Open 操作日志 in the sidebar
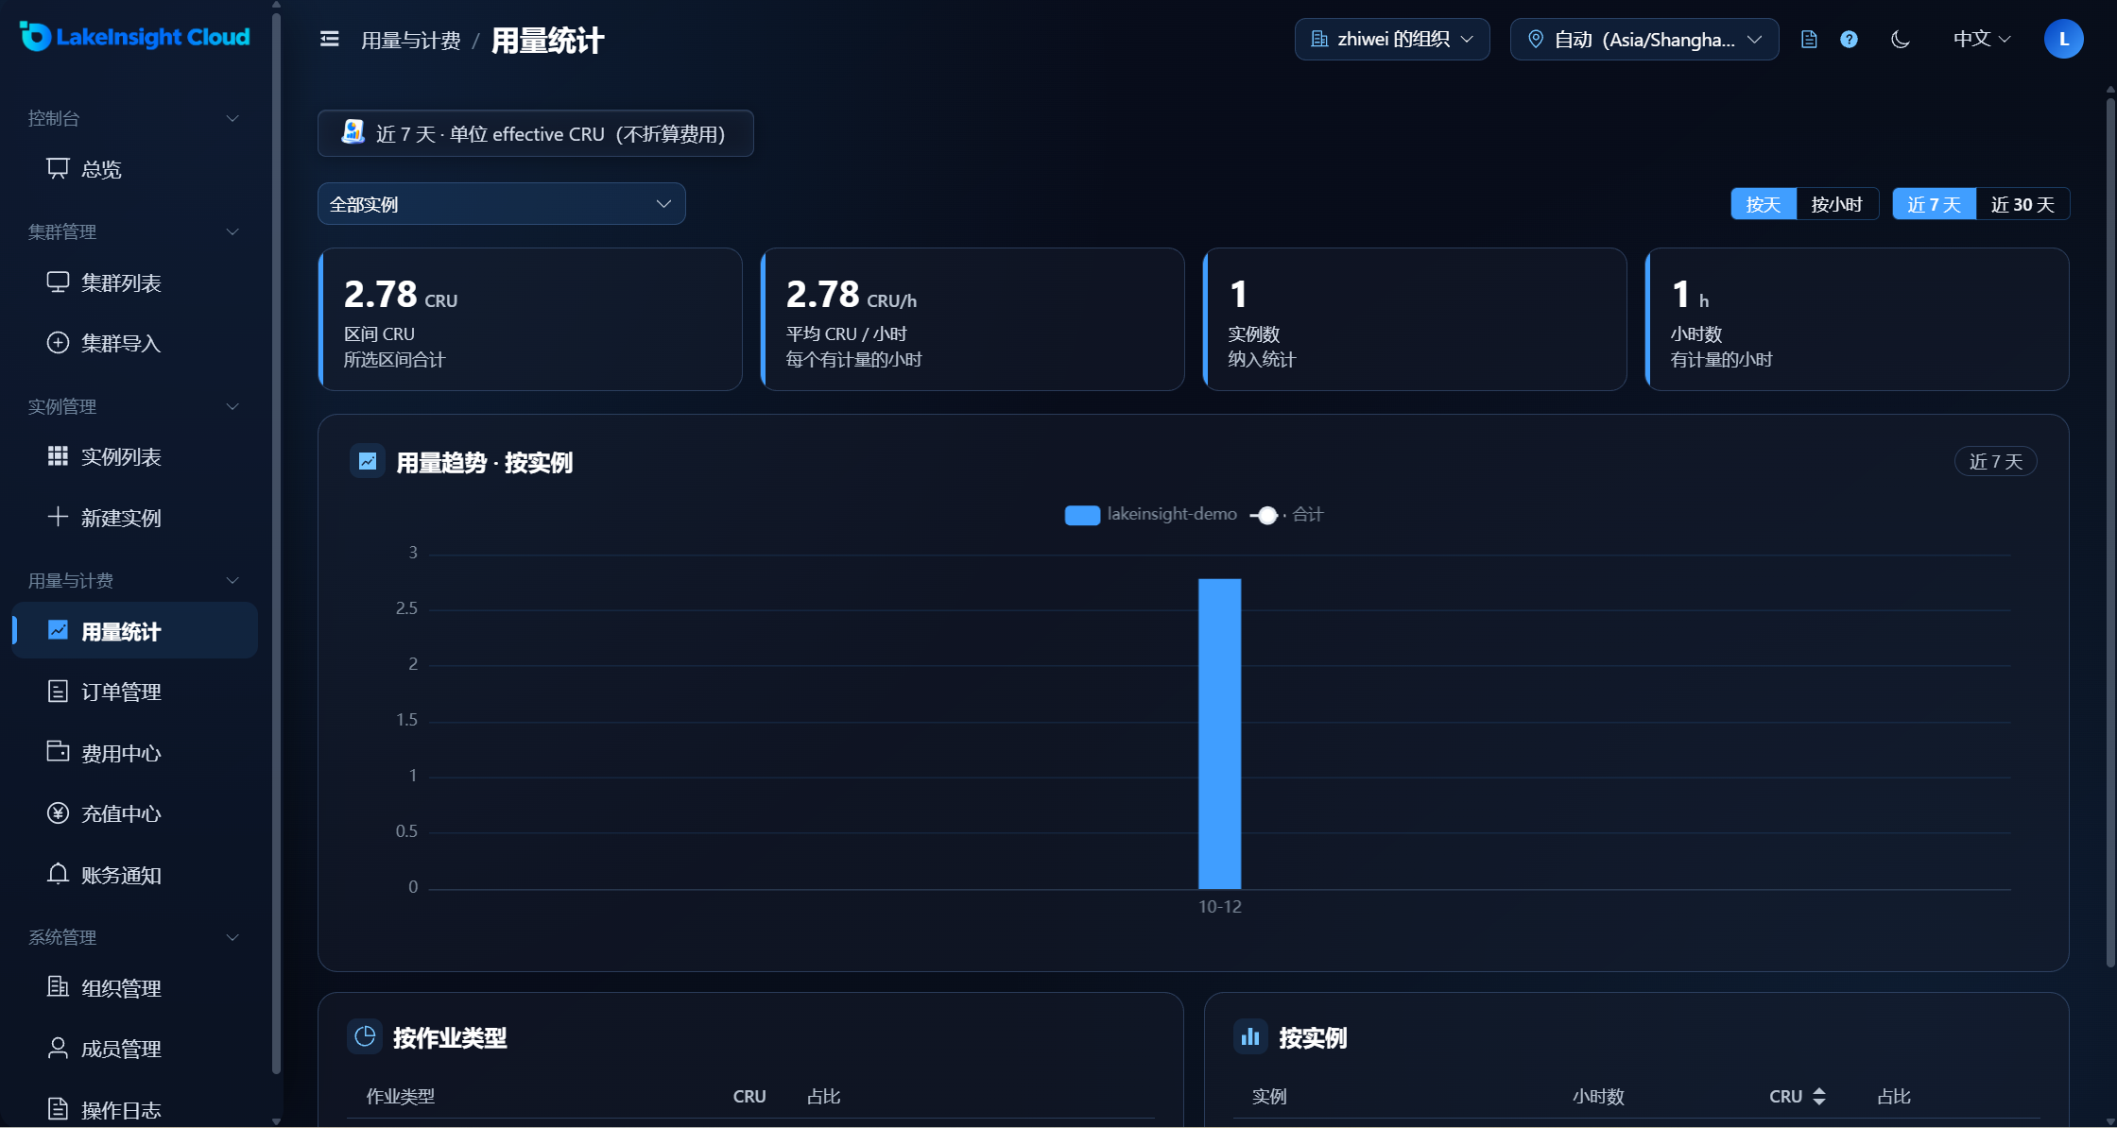Image resolution: width=2117 pixels, height=1128 pixels. (134, 1109)
